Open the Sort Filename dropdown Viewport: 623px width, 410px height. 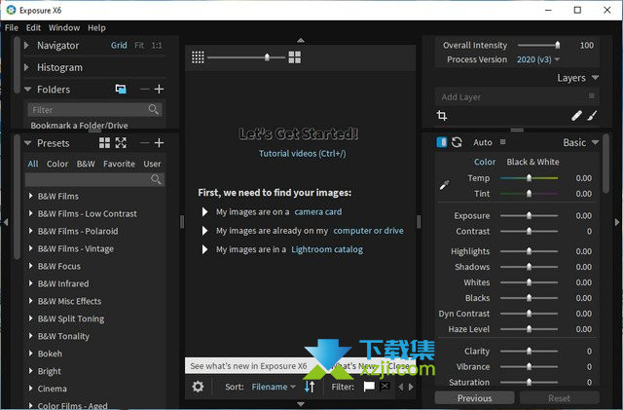point(274,387)
